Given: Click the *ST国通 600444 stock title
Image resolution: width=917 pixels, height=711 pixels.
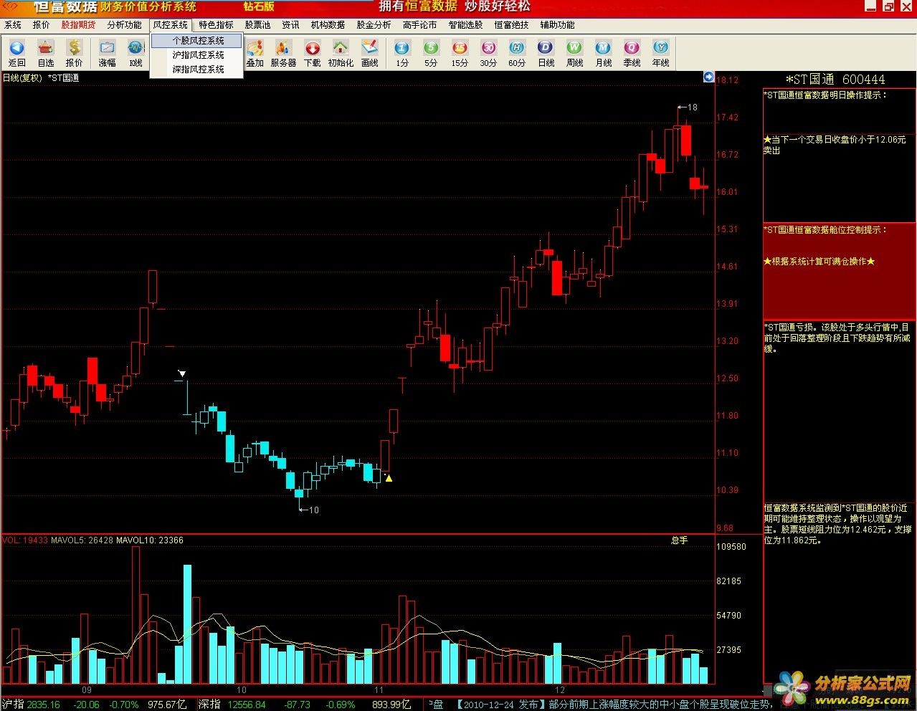Looking at the screenshot, I should click(x=835, y=80).
